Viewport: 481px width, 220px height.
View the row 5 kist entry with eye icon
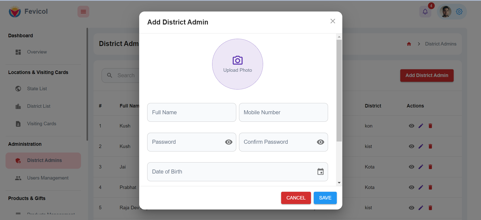pos(411,208)
